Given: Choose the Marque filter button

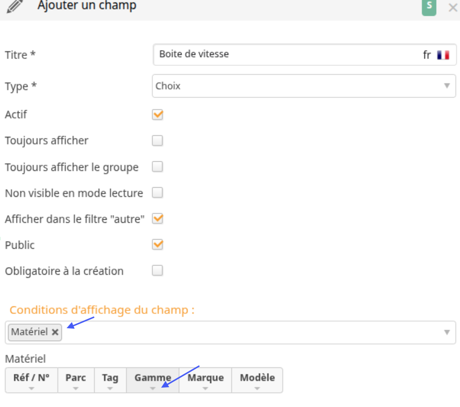Looking at the screenshot, I should tap(205, 380).
